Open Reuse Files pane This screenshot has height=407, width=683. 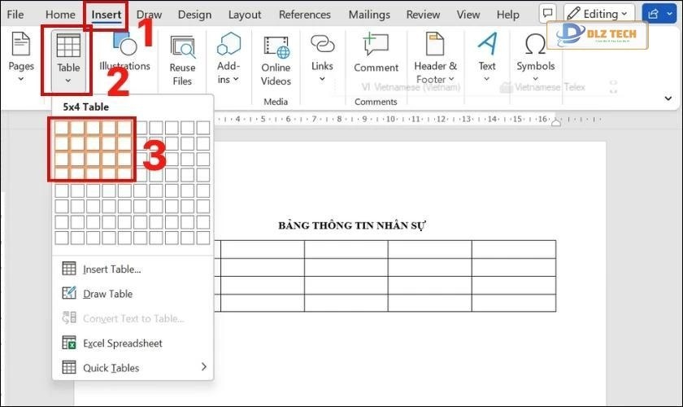[182, 60]
